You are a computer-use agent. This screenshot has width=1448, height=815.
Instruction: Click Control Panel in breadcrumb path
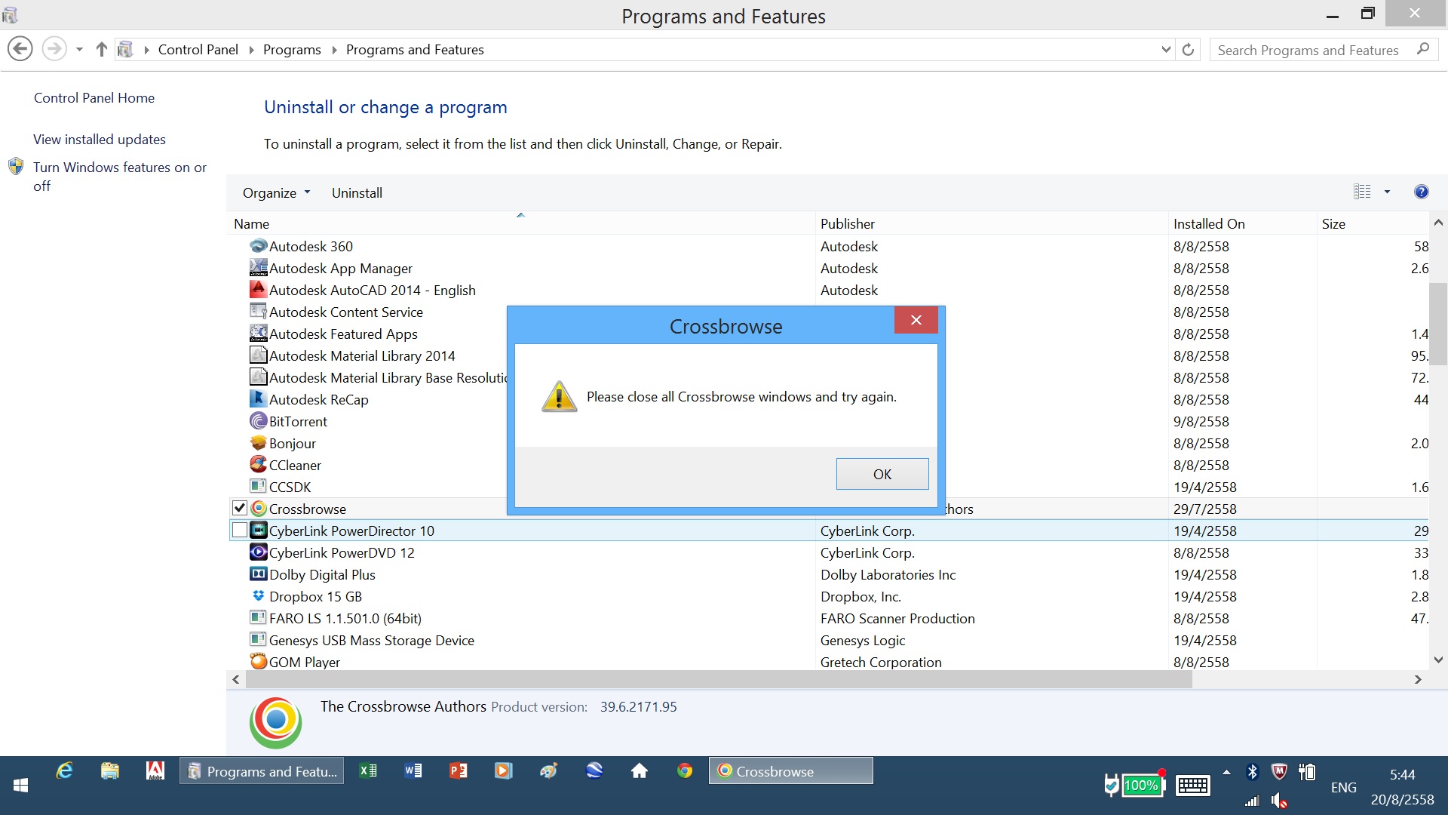point(198,50)
